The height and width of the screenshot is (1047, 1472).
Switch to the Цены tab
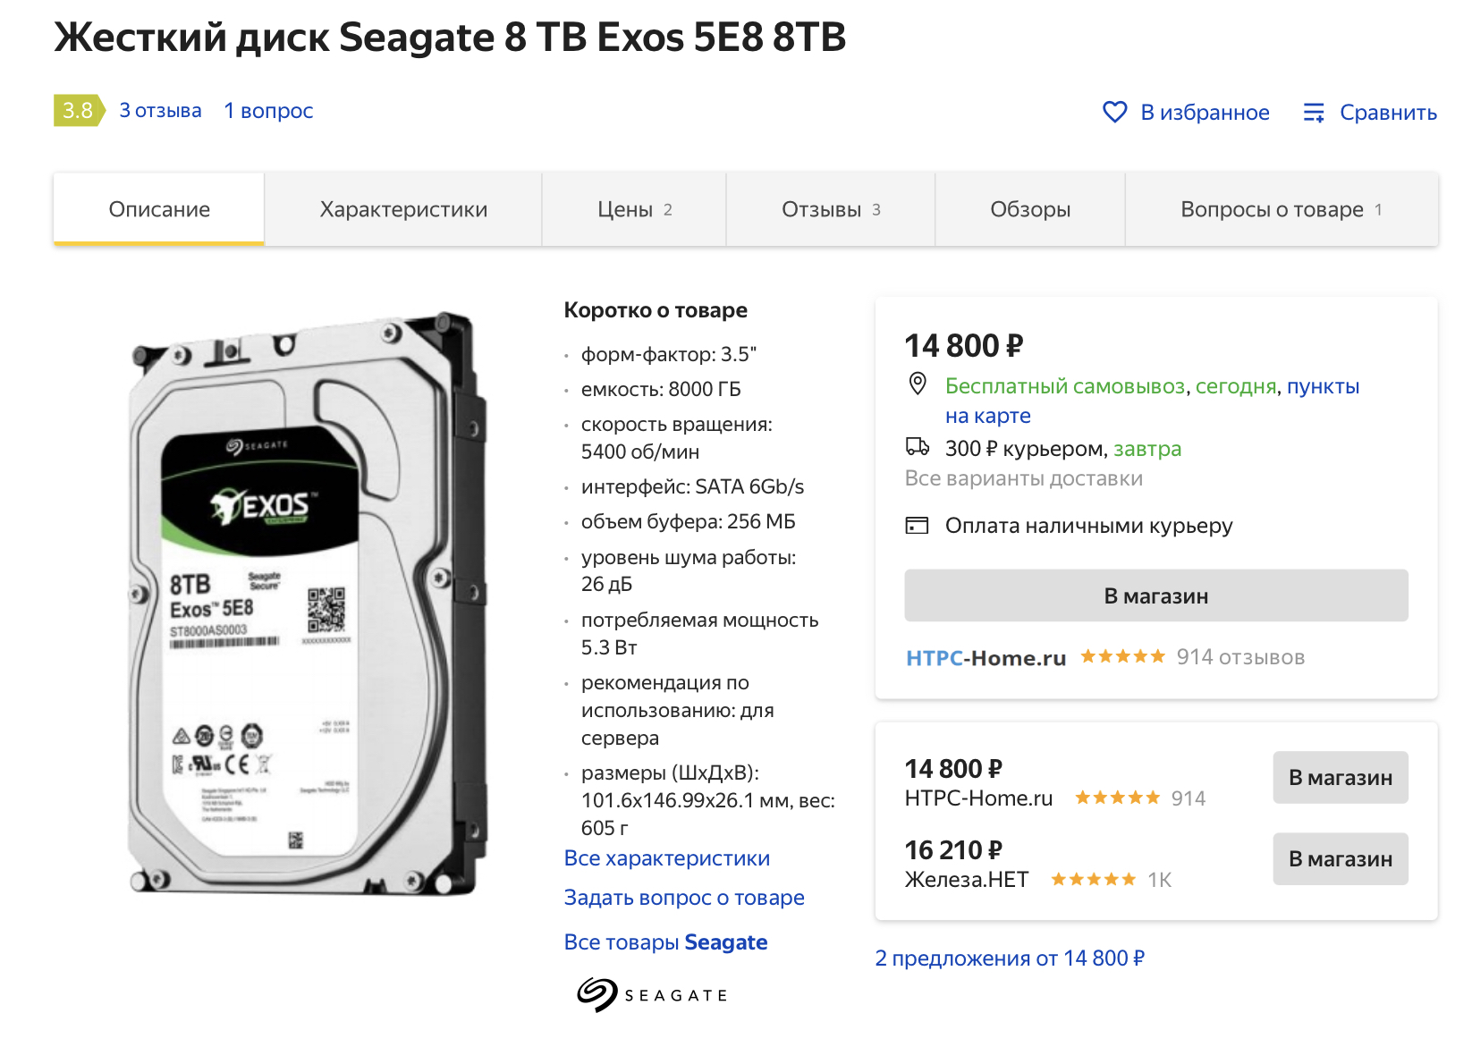[x=634, y=210]
